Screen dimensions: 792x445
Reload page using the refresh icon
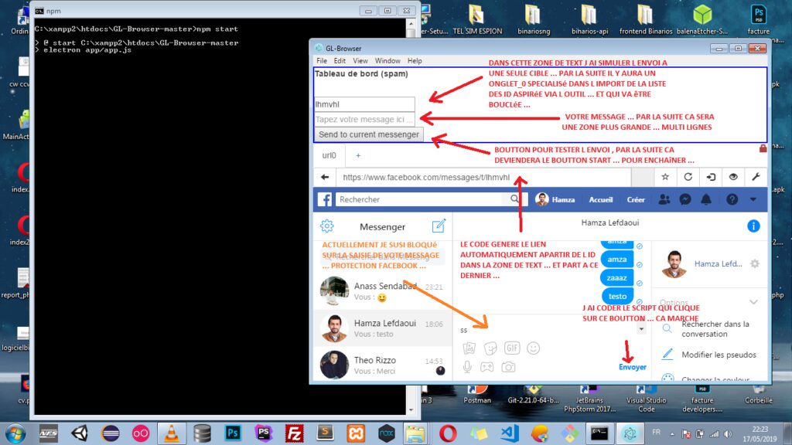(x=688, y=177)
